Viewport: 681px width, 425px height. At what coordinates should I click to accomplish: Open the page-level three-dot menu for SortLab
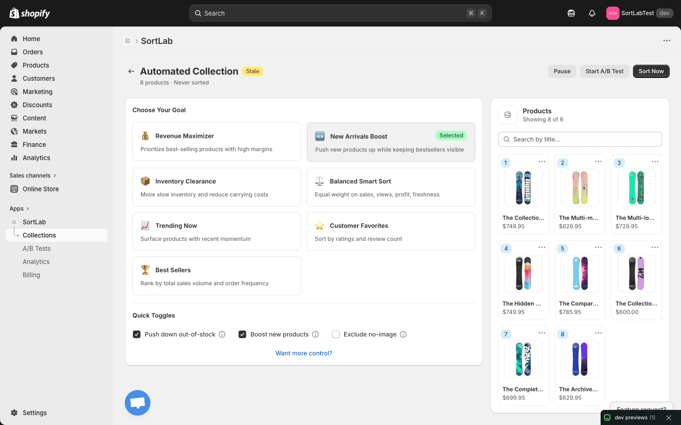point(666,41)
